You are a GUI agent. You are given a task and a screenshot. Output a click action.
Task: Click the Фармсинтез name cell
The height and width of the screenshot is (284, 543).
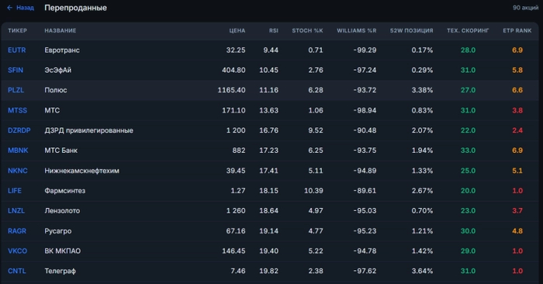click(x=64, y=190)
